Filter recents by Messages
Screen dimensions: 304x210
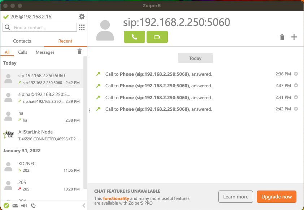pyautogui.click(x=45, y=52)
